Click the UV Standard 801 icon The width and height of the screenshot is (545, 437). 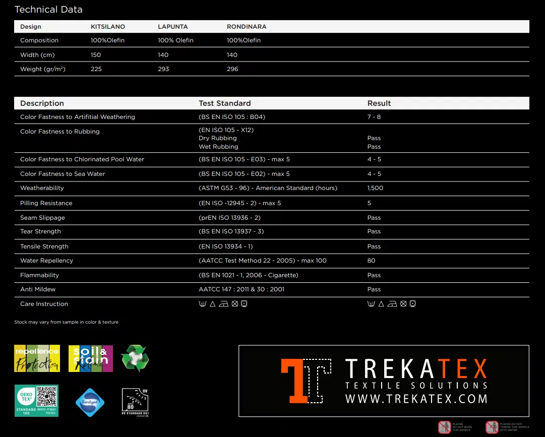pyautogui.click(x=135, y=401)
